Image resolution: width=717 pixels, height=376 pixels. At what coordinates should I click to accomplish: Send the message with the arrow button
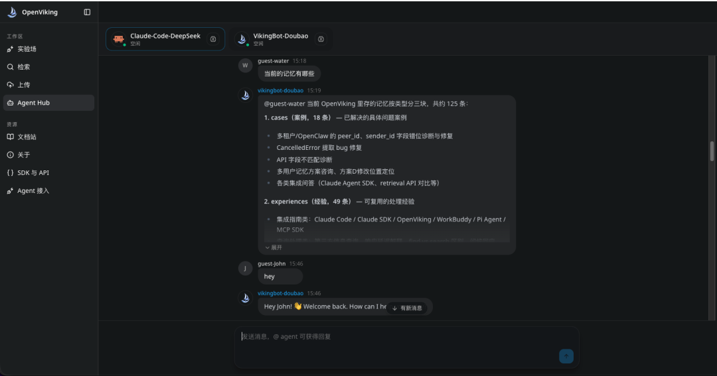pyautogui.click(x=566, y=356)
